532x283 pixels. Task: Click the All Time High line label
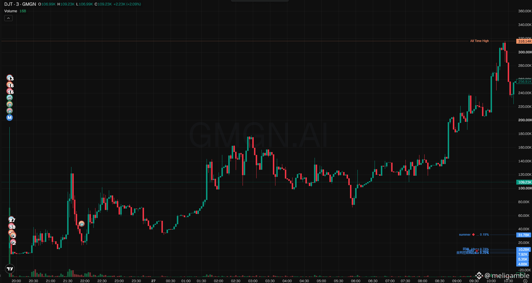(479, 41)
